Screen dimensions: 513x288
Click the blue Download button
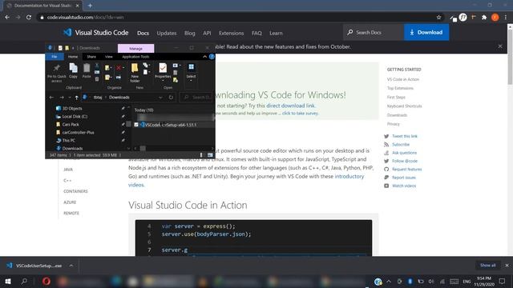[426, 32]
